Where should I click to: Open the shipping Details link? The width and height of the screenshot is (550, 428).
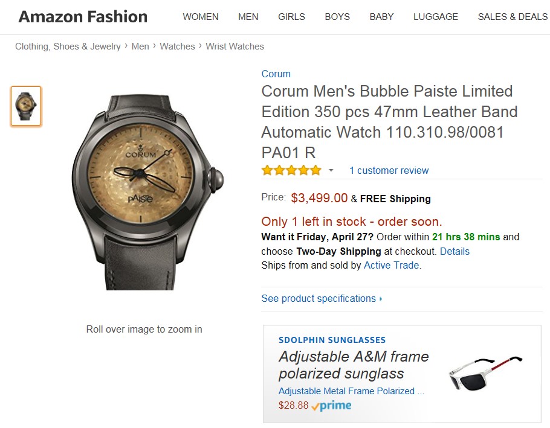click(455, 251)
